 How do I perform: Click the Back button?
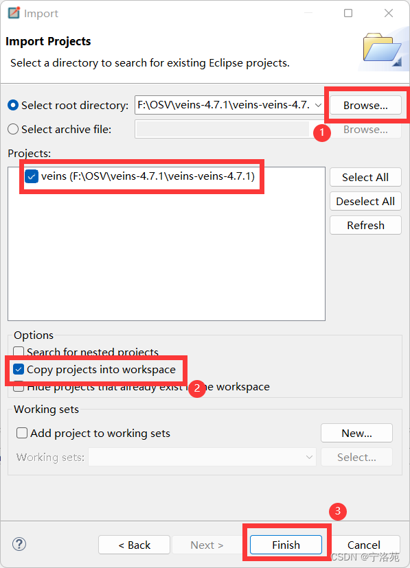click(134, 544)
